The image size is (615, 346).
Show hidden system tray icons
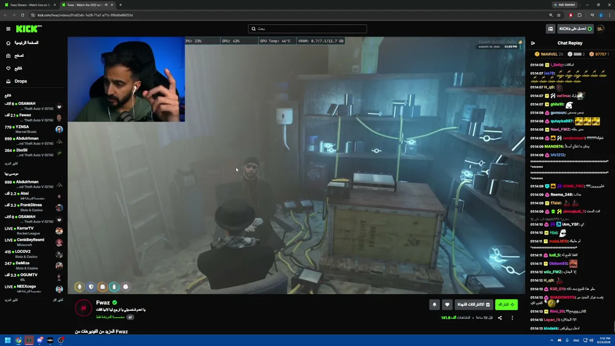552,340
